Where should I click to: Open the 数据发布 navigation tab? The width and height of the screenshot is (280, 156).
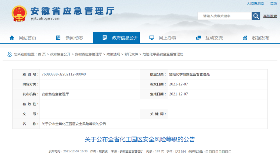(x=256, y=38)
